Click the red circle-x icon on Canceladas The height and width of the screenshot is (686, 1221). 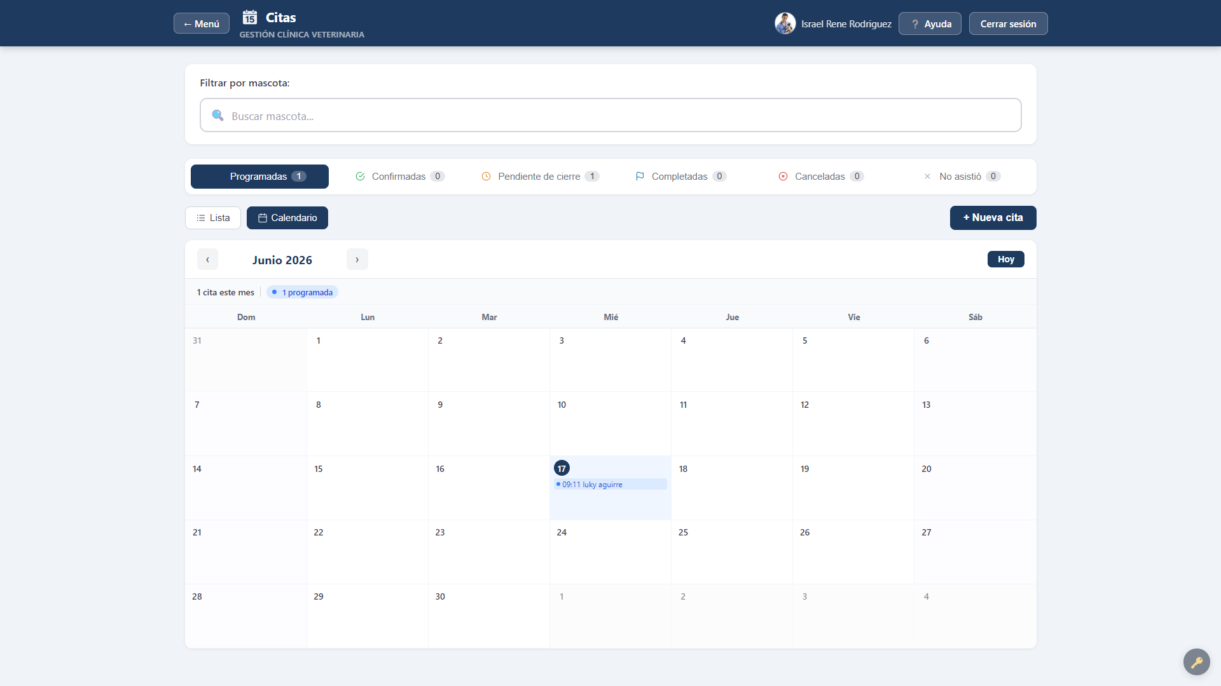(x=783, y=177)
